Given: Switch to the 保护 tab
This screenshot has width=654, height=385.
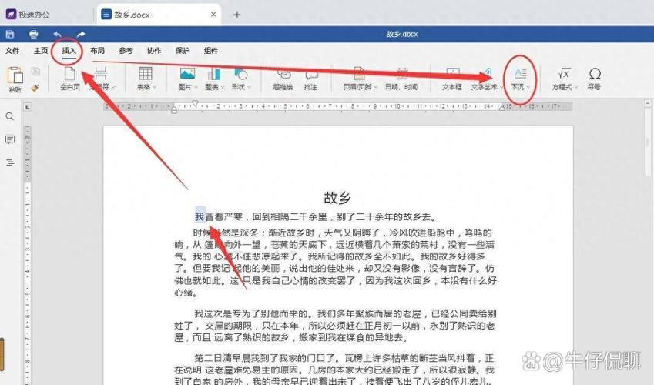Looking at the screenshot, I should 183,51.
